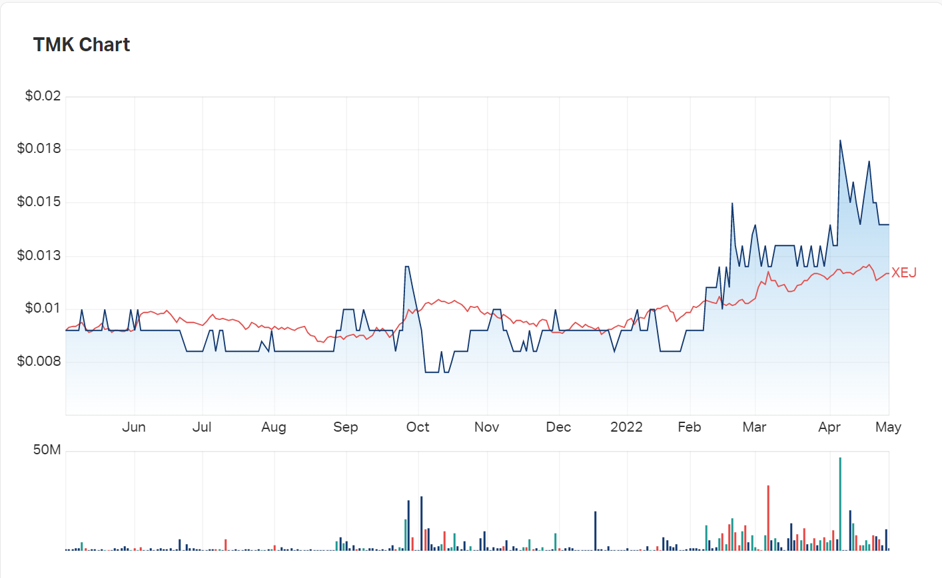
Task: Click the Dec date axis label
Action: pyautogui.click(x=558, y=427)
